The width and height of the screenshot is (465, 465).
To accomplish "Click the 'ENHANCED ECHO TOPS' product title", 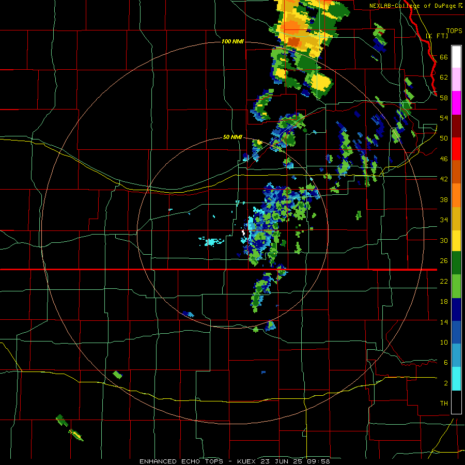I will pyautogui.click(x=181, y=461).
